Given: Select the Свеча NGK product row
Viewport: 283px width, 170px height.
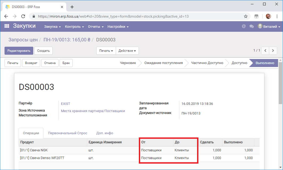Looking at the screenshot, I should 139,150.
